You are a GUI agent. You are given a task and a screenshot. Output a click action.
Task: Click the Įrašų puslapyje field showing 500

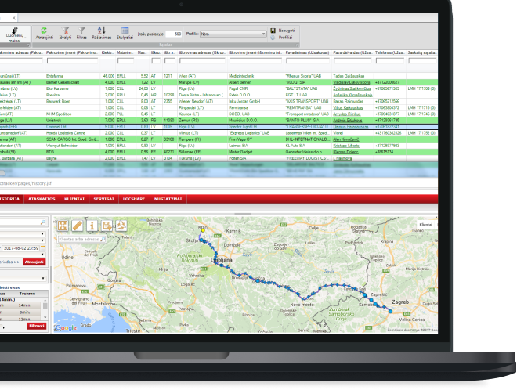[x=173, y=34]
